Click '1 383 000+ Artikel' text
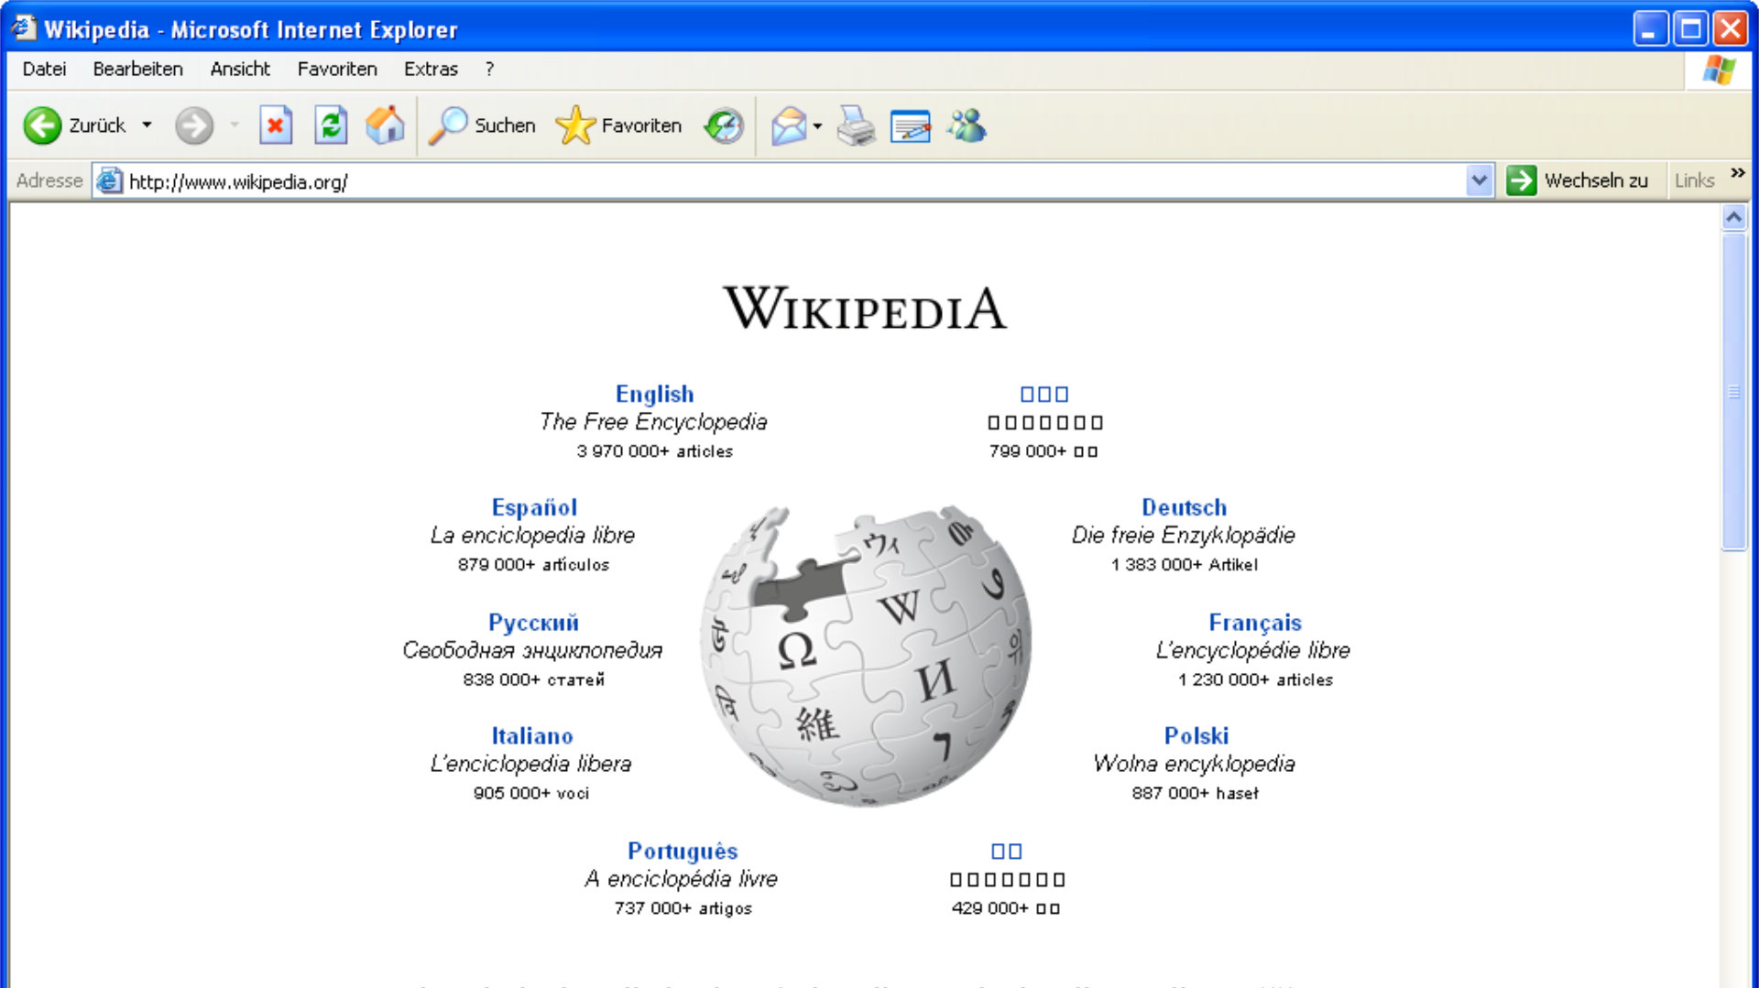The height and width of the screenshot is (988, 1759). point(1184,565)
